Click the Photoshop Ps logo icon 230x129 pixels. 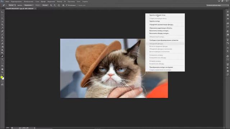(2, 1)
